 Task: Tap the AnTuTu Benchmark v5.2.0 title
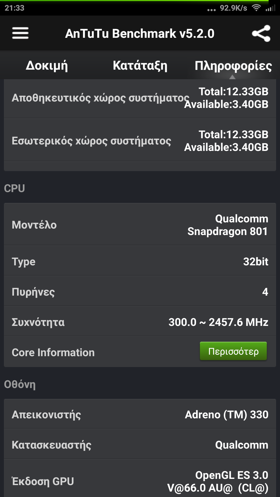tap(140, 33)
